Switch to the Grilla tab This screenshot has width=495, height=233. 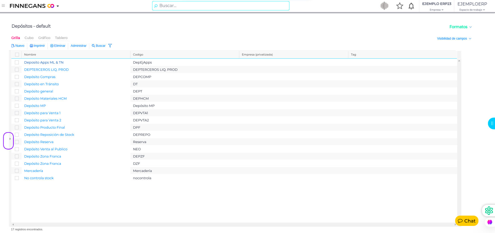click(16, 38)
